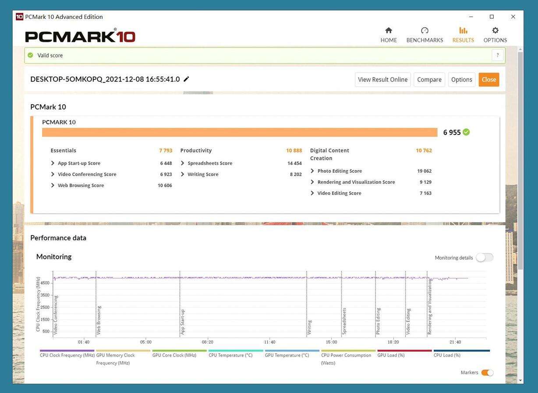Expand Video Editing Score row
538x393 pixels.
[312, 193]
